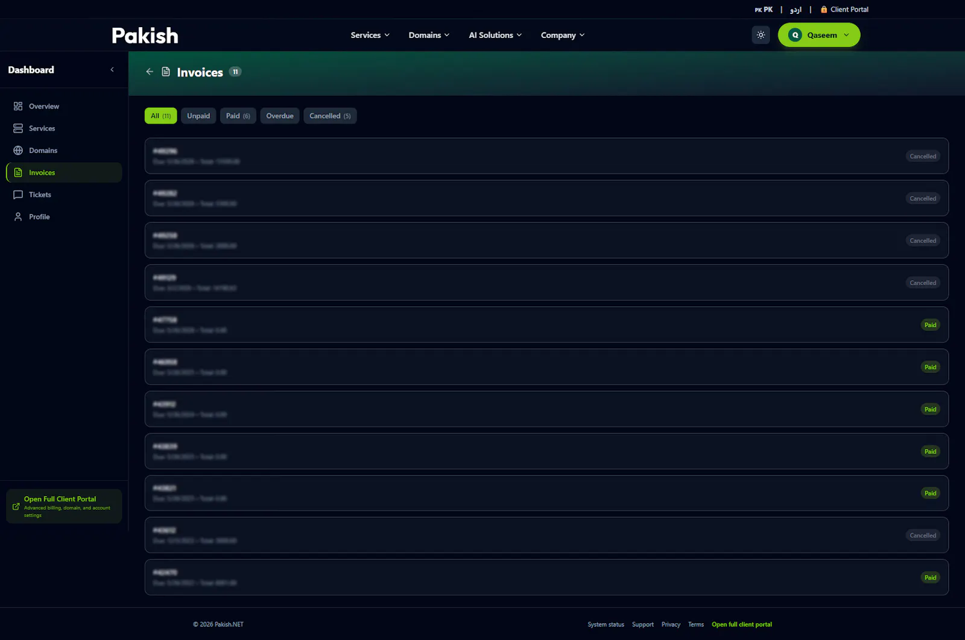Open Full Client Portal sidebar button

coord(64,506)
